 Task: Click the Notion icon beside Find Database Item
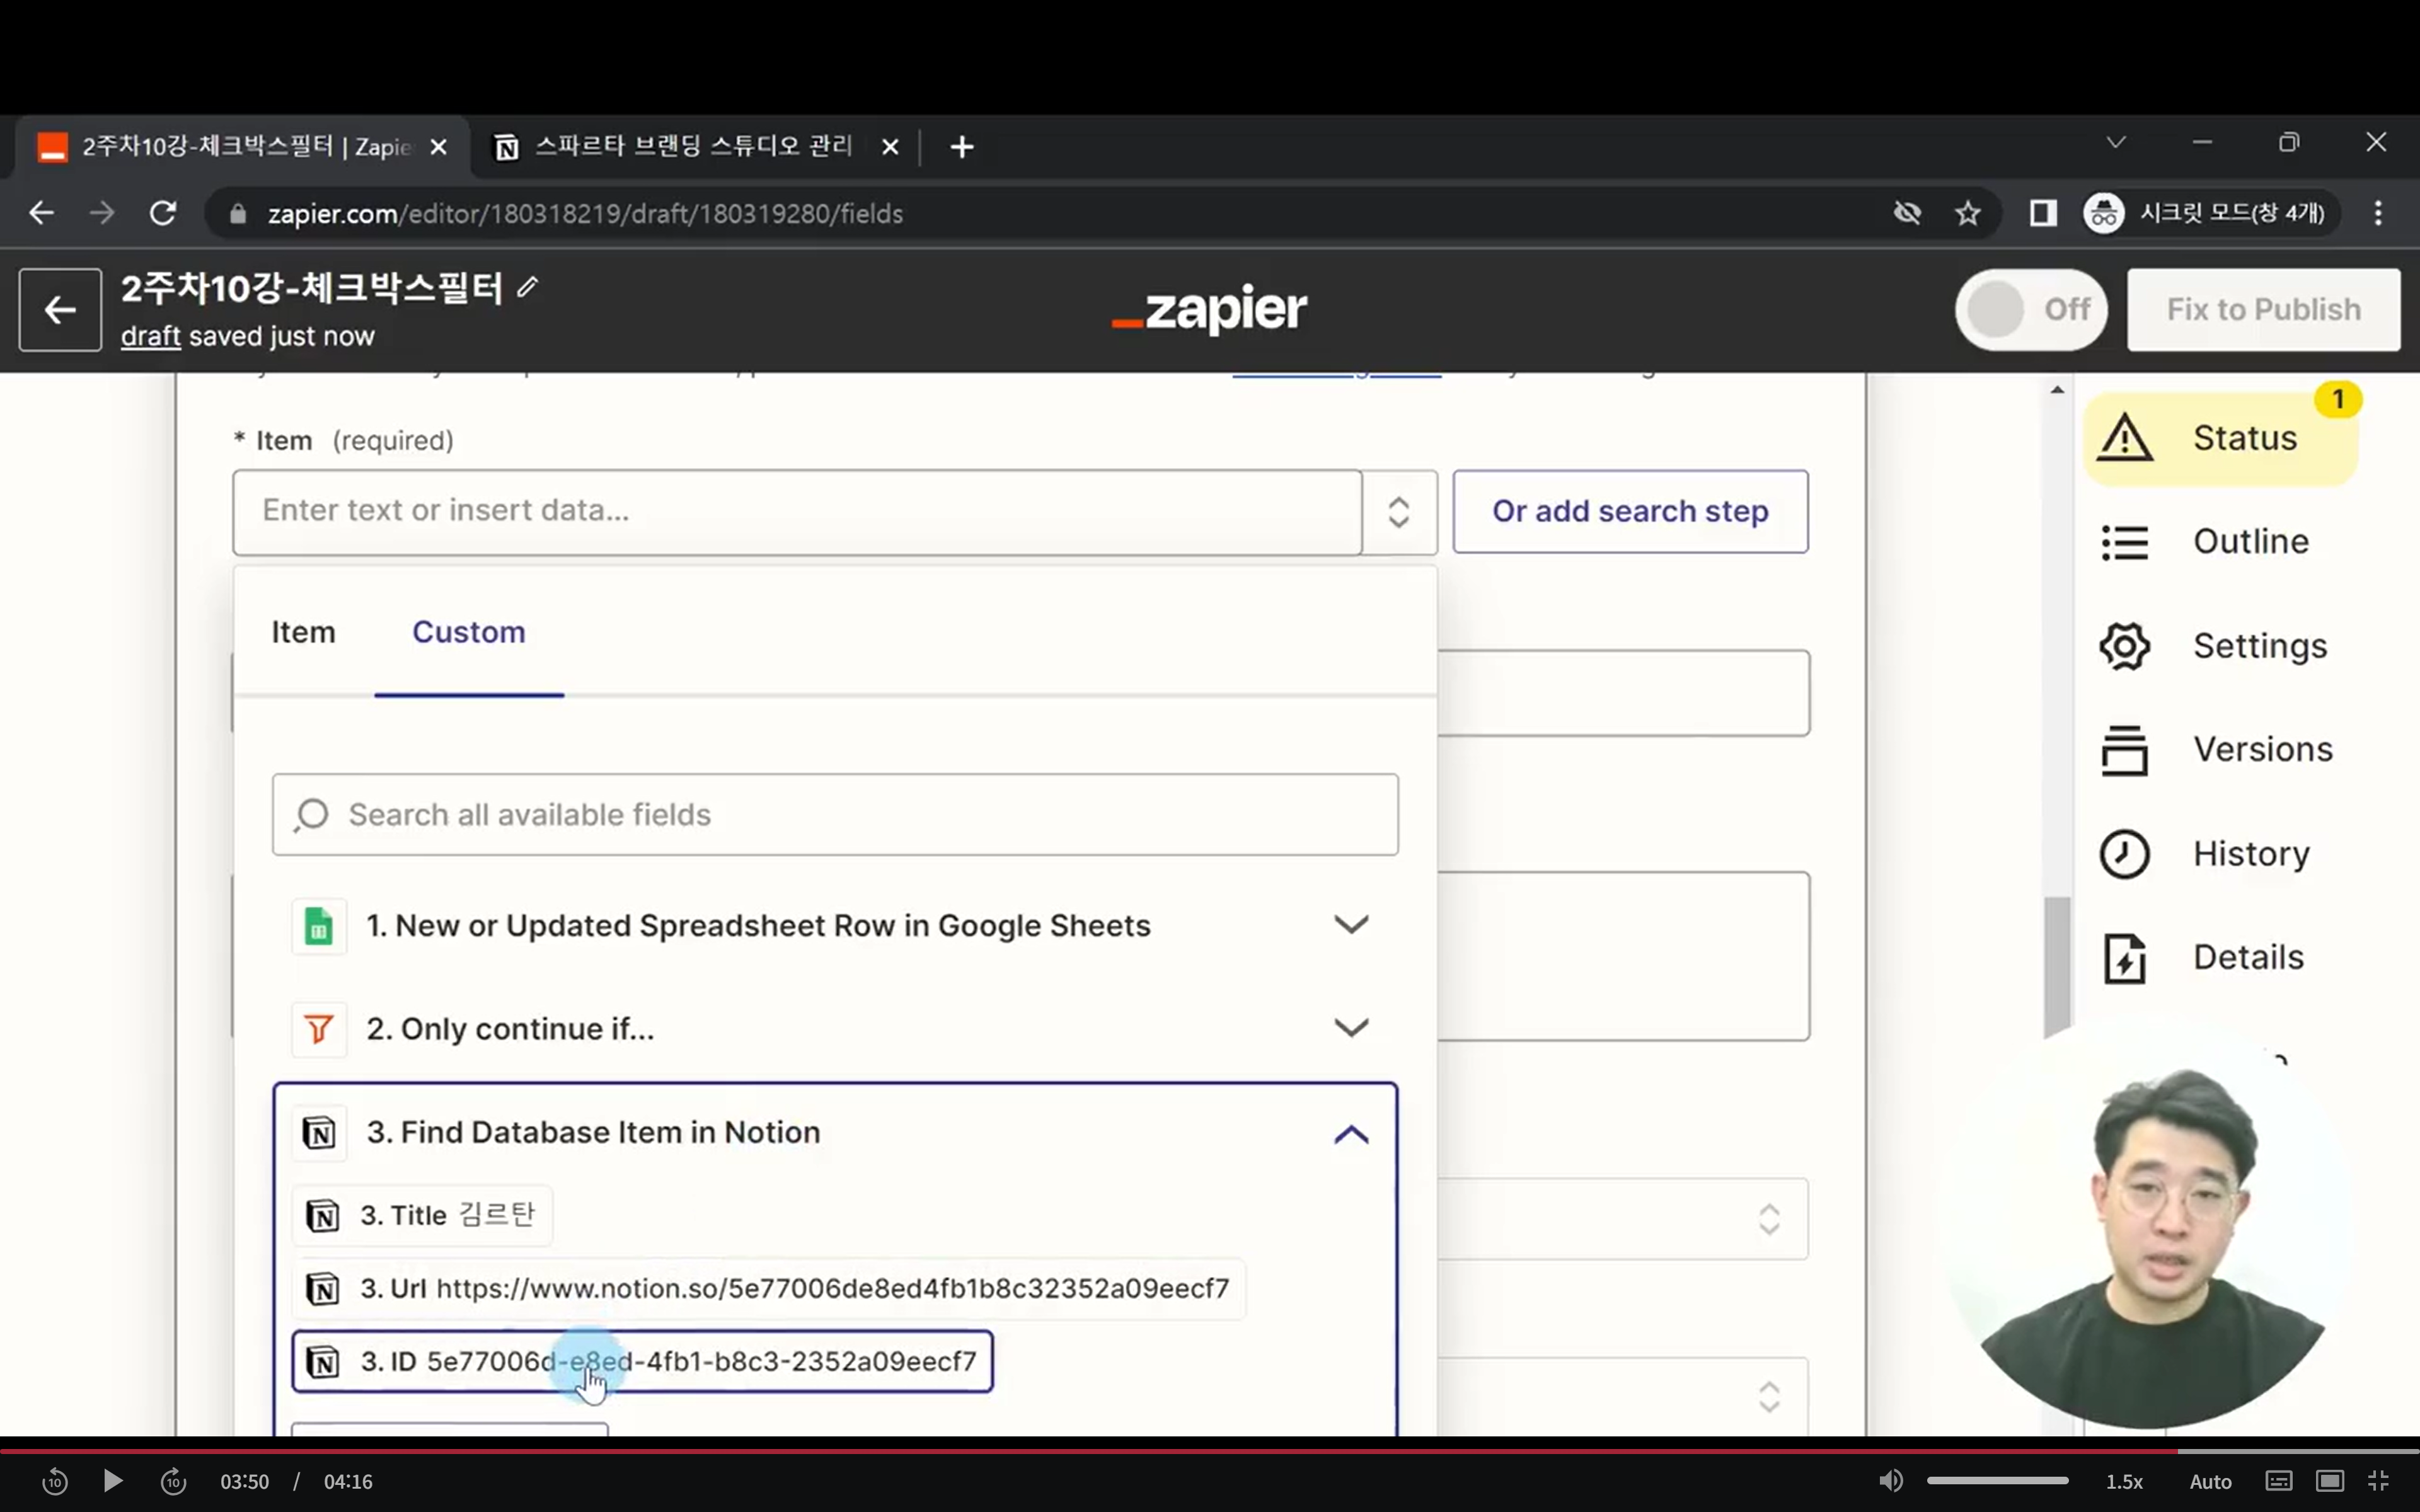(x=319, y=1133)
